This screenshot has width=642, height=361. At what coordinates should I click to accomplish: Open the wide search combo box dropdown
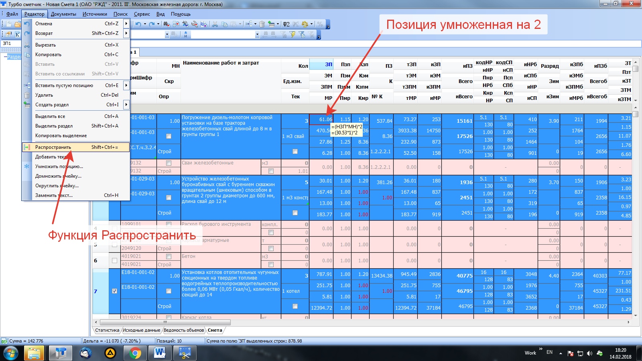pos(257,34)
